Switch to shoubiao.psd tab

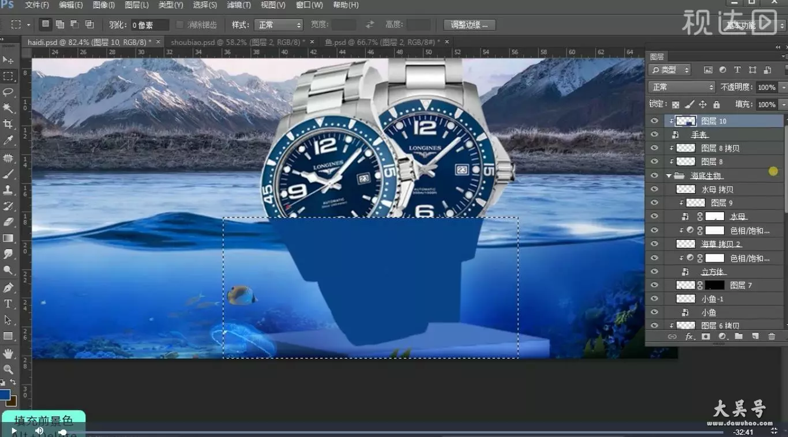pyautogui.click(x=238, y=42)
